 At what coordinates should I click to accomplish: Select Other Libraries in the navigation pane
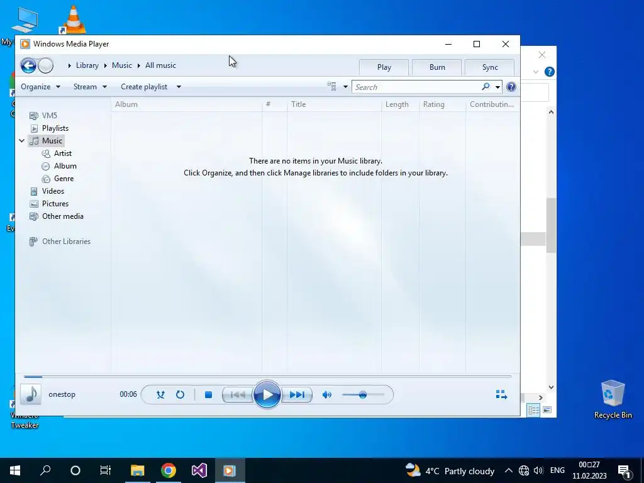click(x=60, y=241)
